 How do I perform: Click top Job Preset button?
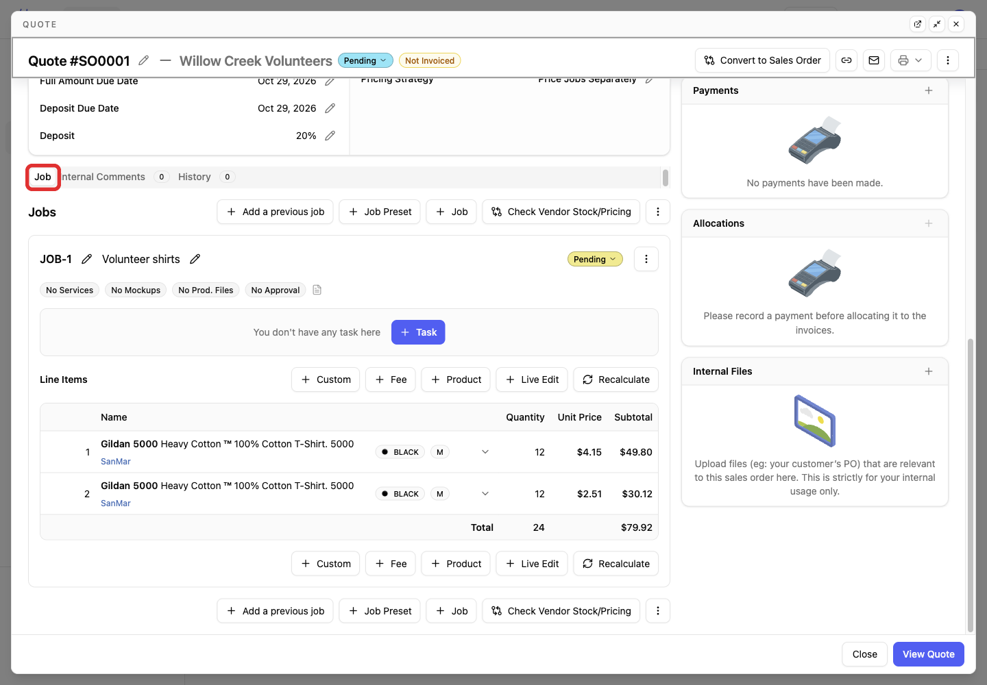click(380, 212)
